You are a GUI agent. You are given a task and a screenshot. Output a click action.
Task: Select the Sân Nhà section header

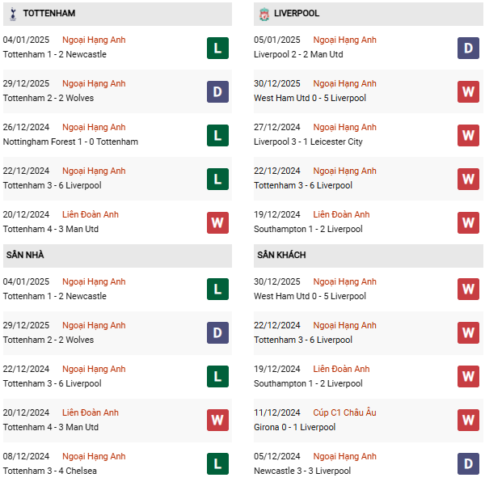[117, 256]
